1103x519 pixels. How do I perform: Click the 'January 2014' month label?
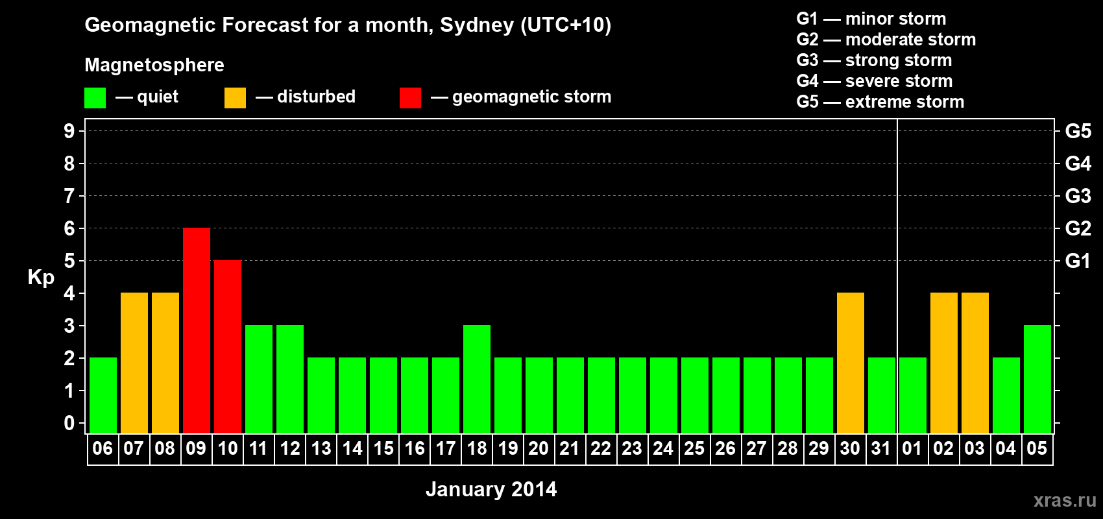click(491, 489)
